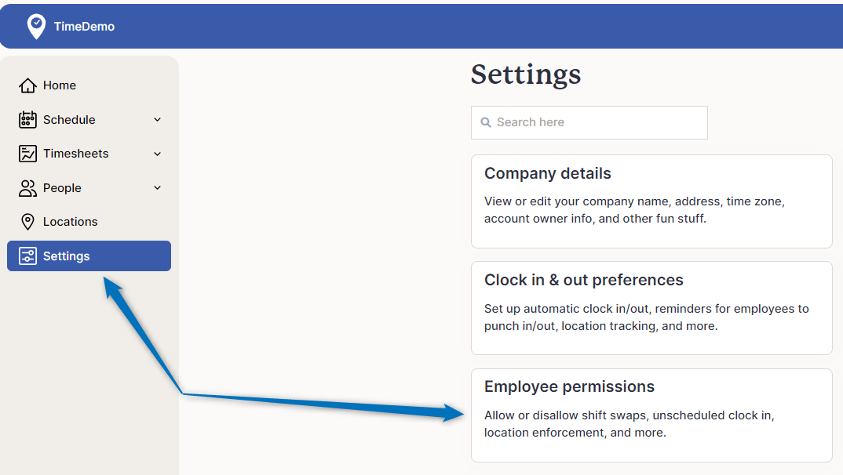Click the Home house icon
This screenshot has height=475, width=843.
27,85
